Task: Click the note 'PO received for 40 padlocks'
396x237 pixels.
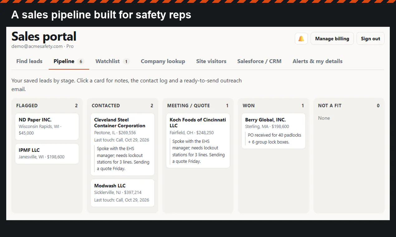Action: point(274,138)
